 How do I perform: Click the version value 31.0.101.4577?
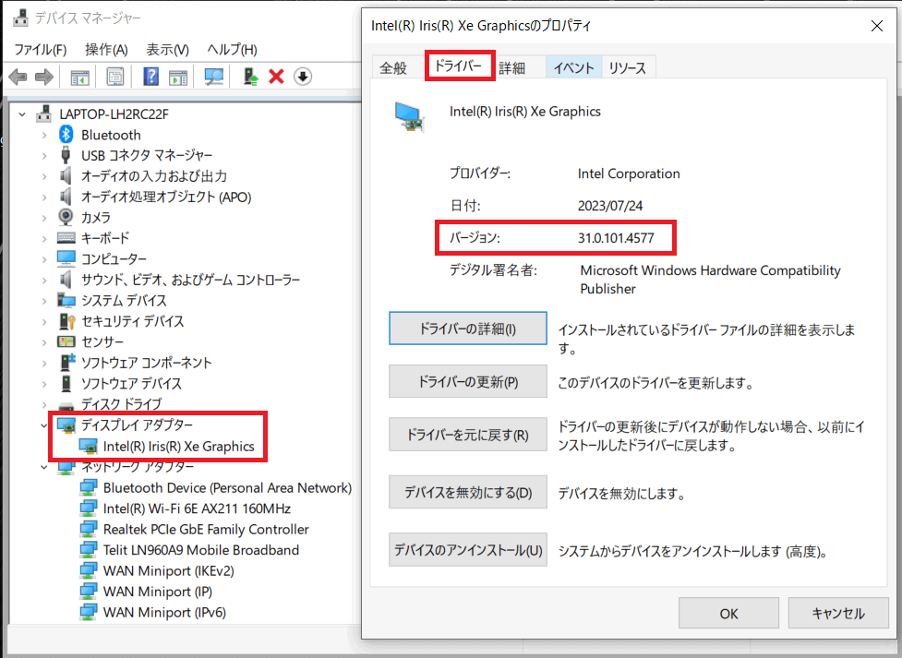616,237
